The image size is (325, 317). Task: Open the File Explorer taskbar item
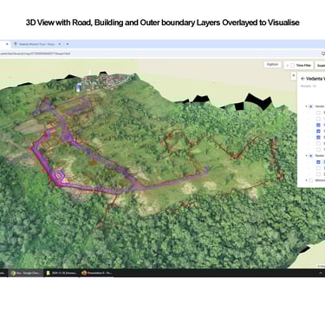pos(62,273)
